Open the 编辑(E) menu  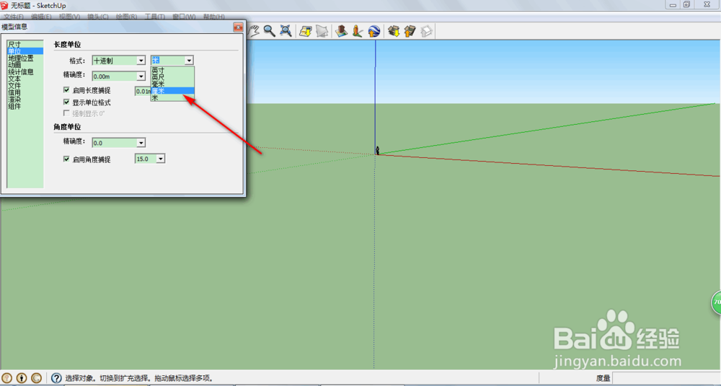pyautogui.click(x=41, y=17)
